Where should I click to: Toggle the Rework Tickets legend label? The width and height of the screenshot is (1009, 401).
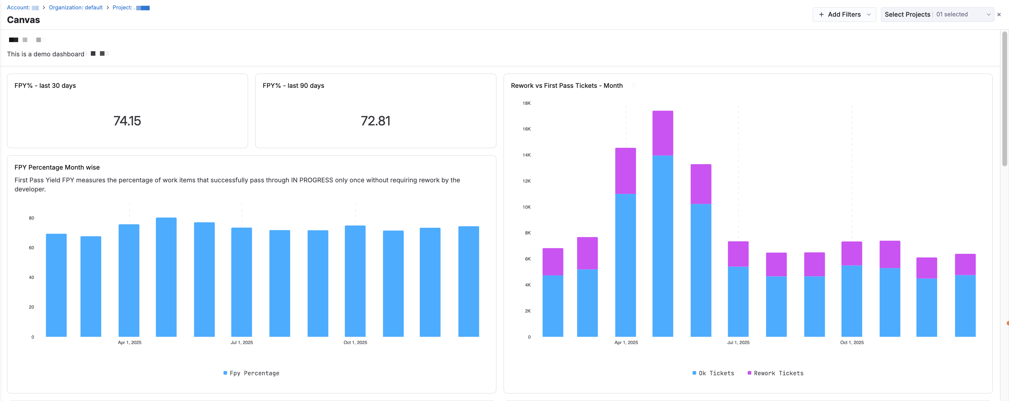point(778,373)
